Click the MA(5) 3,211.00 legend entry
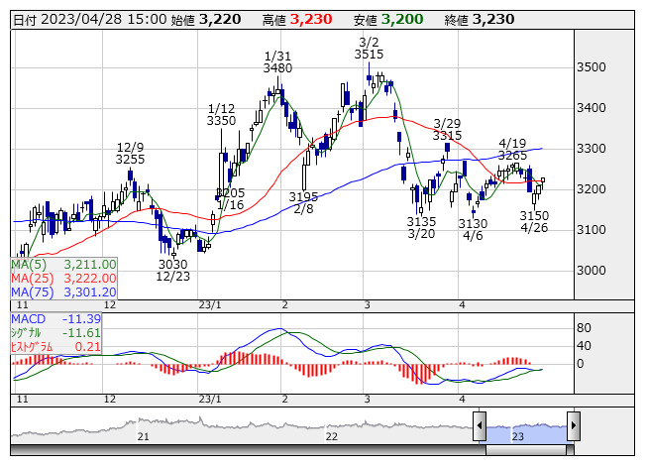Viewport: 647px width, 466px height. pyautogui.click(x=63, y=264)
